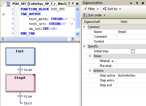Click FUNCTION_BLOCK keyword on line 1
Screen dimensions: 146x106
pos(35,9)
